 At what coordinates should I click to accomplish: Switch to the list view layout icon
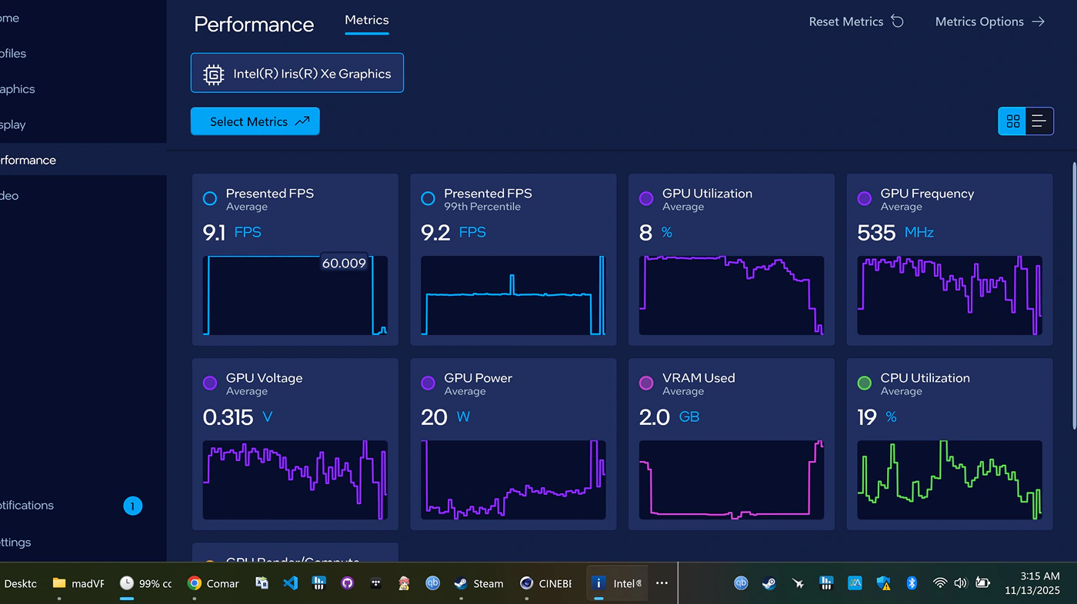tap(1039, 121)
